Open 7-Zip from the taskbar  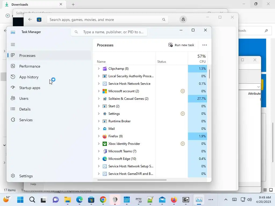click(186, 200)
